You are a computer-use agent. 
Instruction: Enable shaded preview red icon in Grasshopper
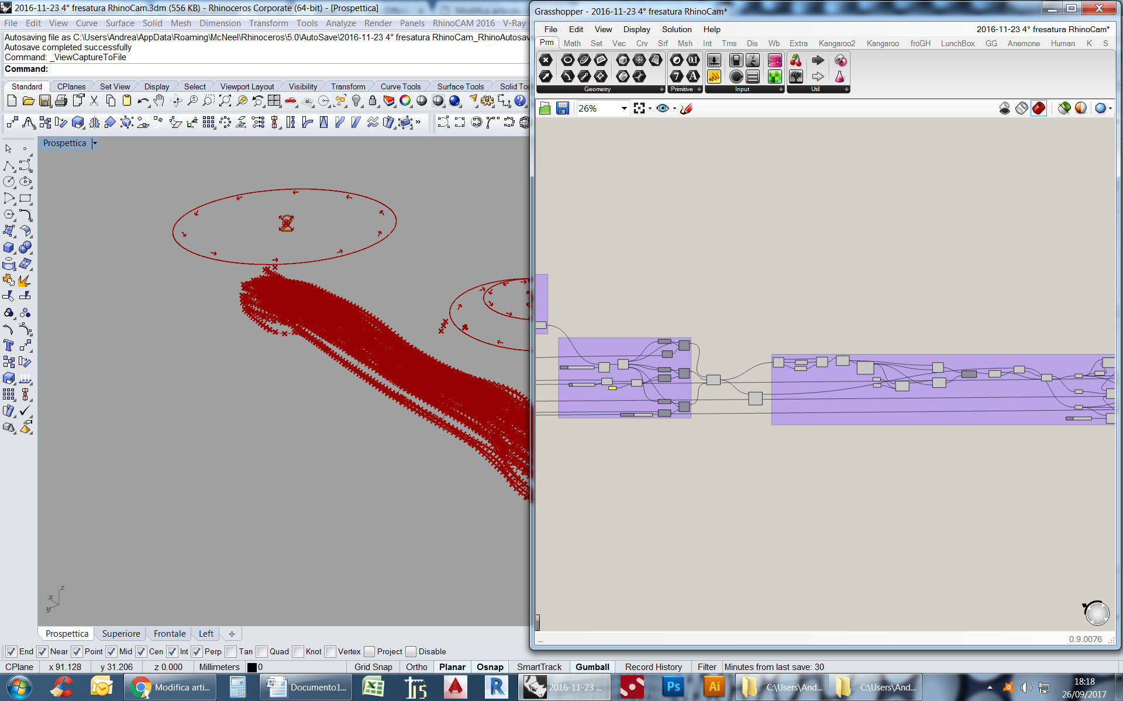pos(1039,108)
